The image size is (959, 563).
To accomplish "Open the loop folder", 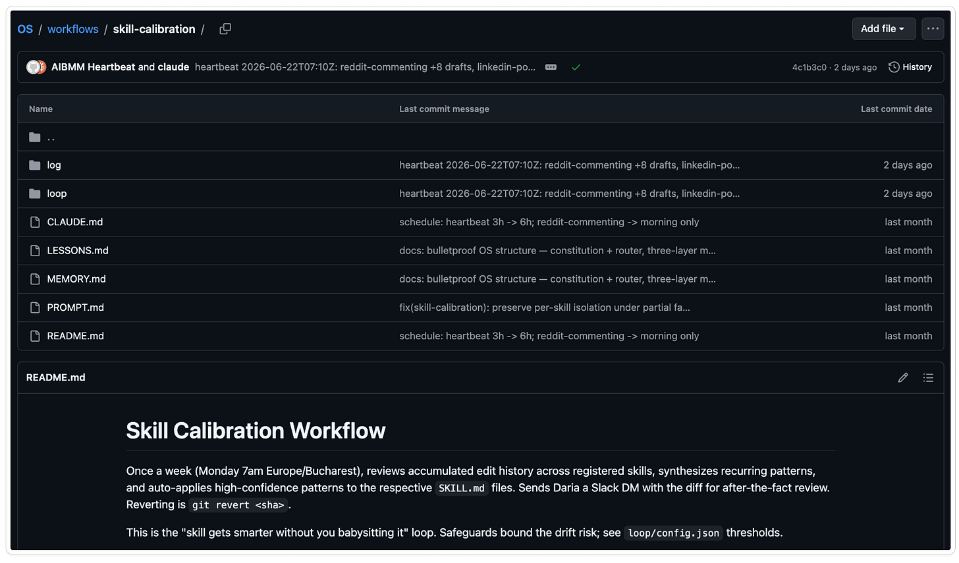I will click(57, 194).
